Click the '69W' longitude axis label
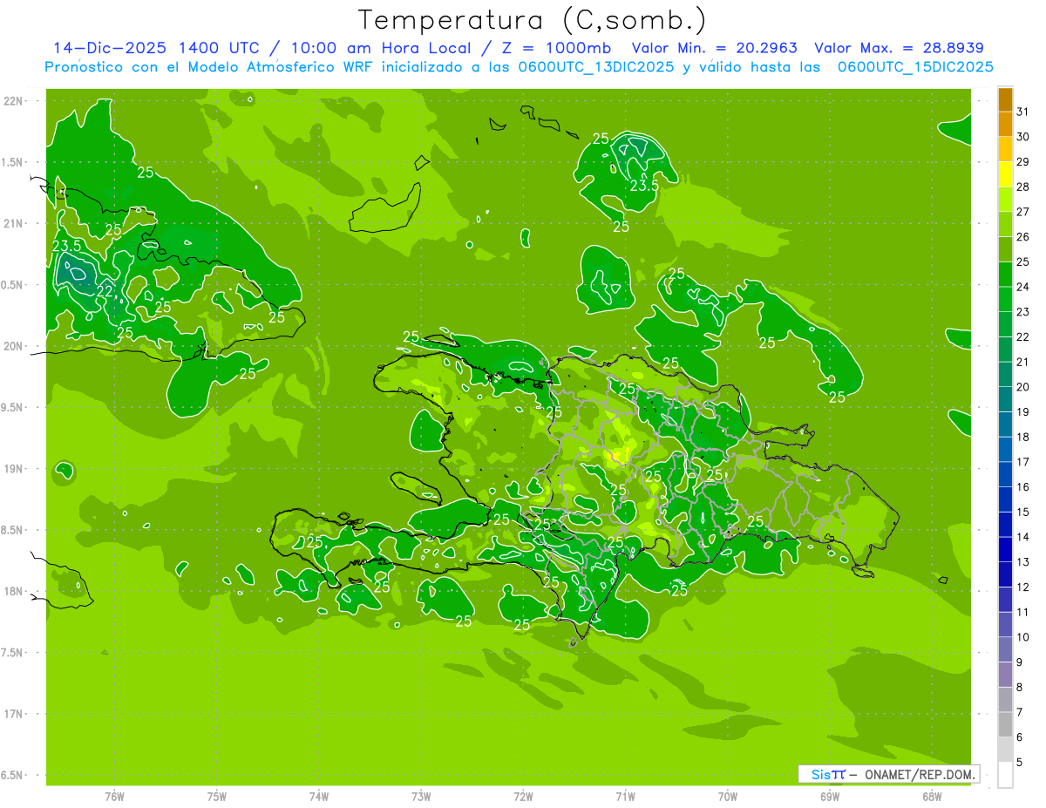The height and width of the screenshot is (808, 1046). tap(830, 797)
